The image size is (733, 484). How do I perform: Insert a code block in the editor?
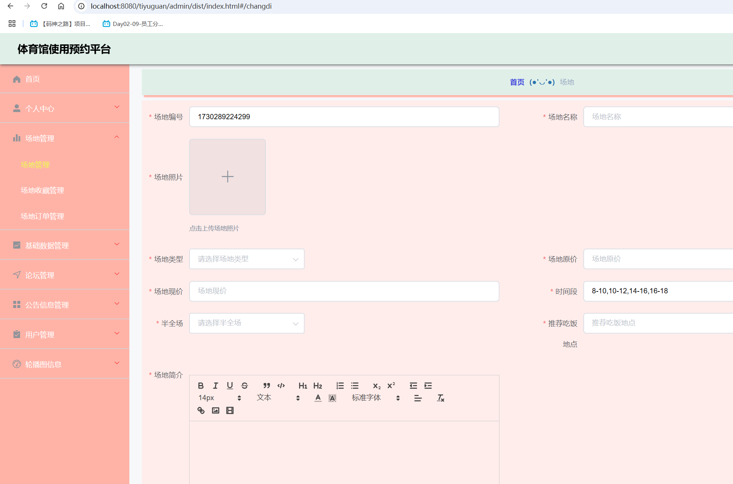pyautogui.click(x=281, y=385)
